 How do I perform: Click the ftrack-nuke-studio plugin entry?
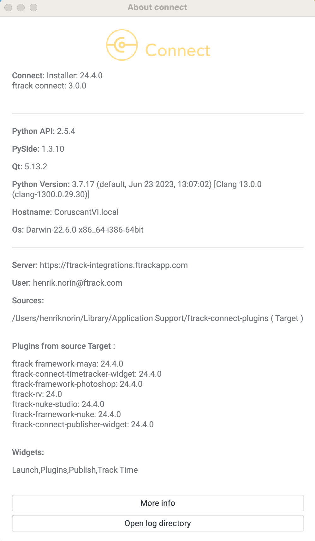(58, 404)
